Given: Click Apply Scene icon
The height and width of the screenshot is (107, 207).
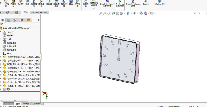Looking at the screenshot, I should tap(145, 13).
